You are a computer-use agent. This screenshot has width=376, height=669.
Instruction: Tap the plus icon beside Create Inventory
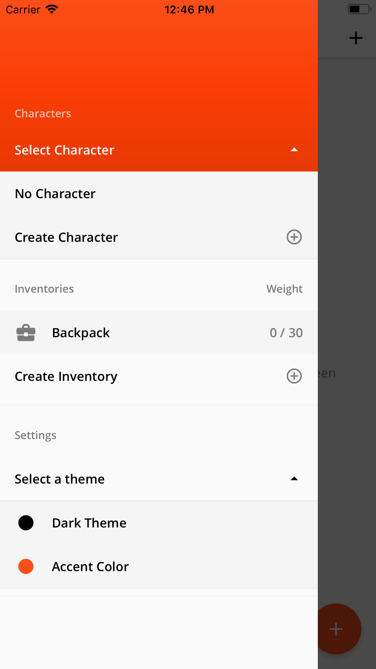coord(294,376)
